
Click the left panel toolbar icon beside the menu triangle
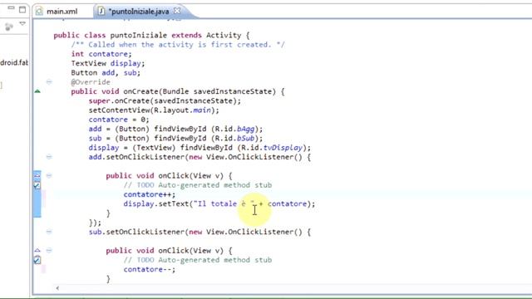tap(9, 27)
